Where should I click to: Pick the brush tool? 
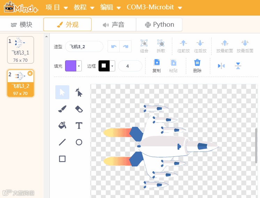point(62,109)
